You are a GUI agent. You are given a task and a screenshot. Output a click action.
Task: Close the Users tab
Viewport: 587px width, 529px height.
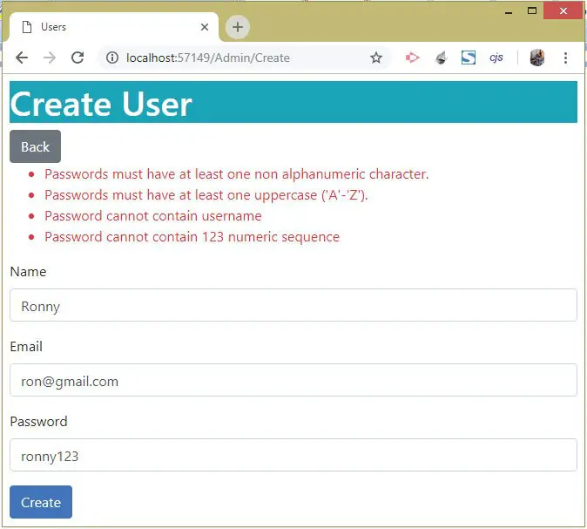click(205, 27)
